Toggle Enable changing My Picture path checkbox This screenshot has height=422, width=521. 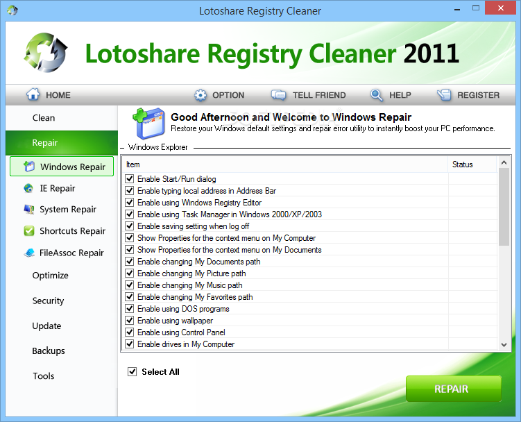[130, 273]
